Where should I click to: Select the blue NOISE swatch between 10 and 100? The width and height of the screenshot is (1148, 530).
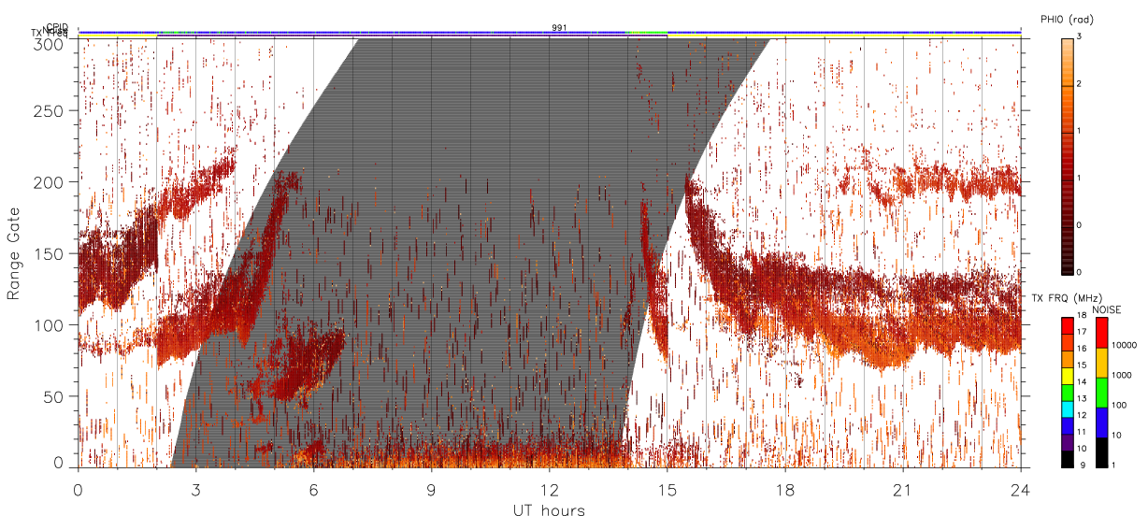tap(1102, 423)
